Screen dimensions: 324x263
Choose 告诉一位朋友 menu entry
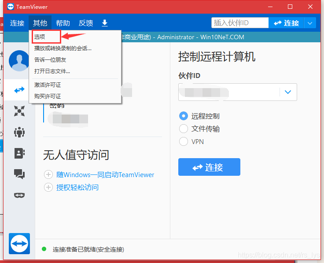click(75, 60)
